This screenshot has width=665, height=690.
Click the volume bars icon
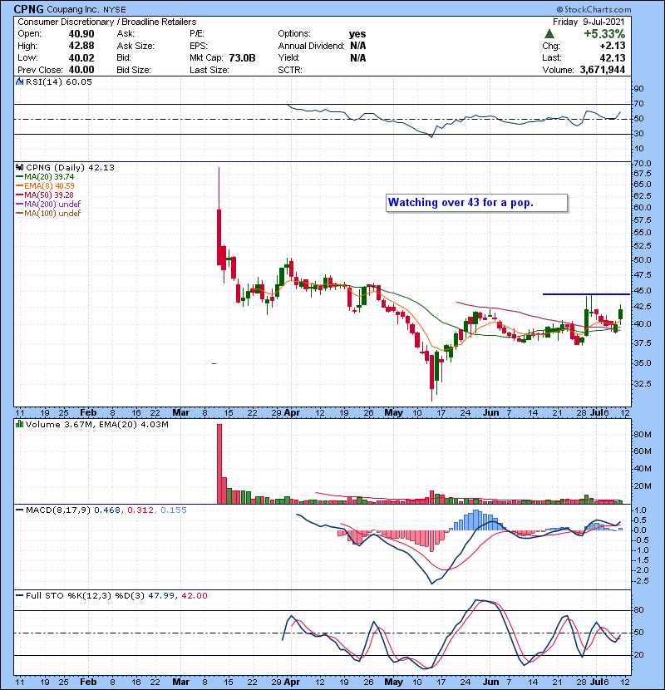click(x=19, y=424)
